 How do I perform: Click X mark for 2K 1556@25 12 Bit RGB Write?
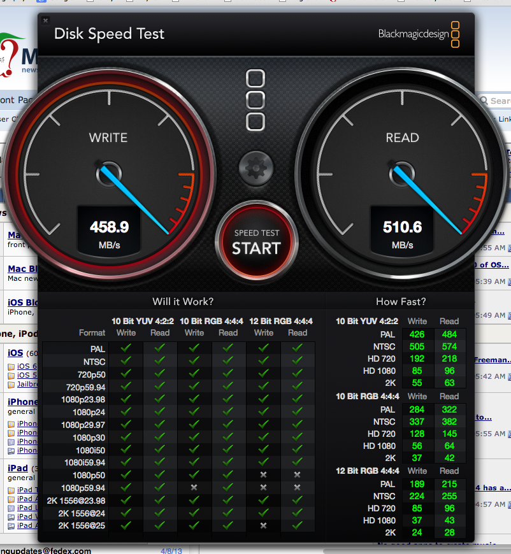click(263, 525)
